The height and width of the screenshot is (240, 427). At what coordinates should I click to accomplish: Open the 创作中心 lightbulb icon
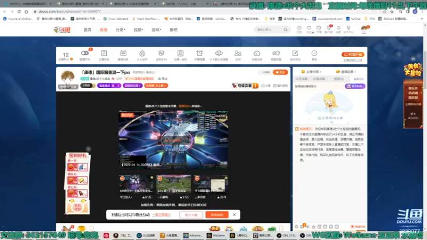(x=349, y=28)
